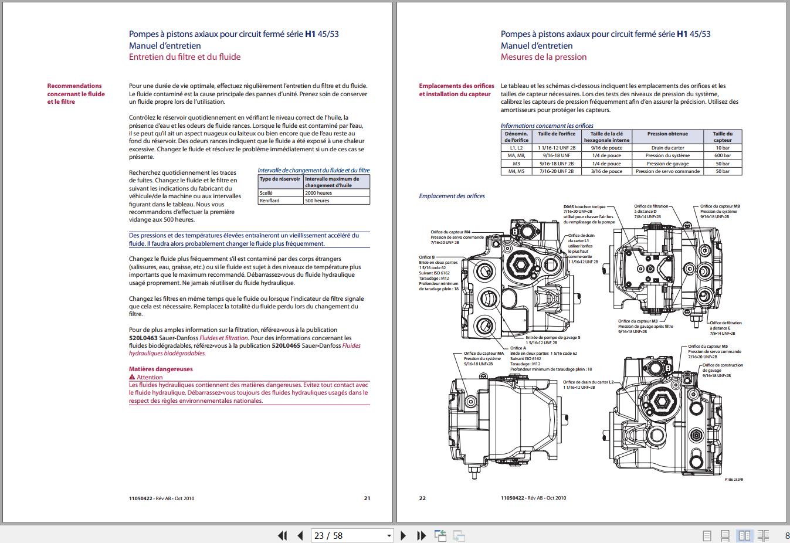Click the 'Scellé' row in the reservoir table

click(280, 192)
